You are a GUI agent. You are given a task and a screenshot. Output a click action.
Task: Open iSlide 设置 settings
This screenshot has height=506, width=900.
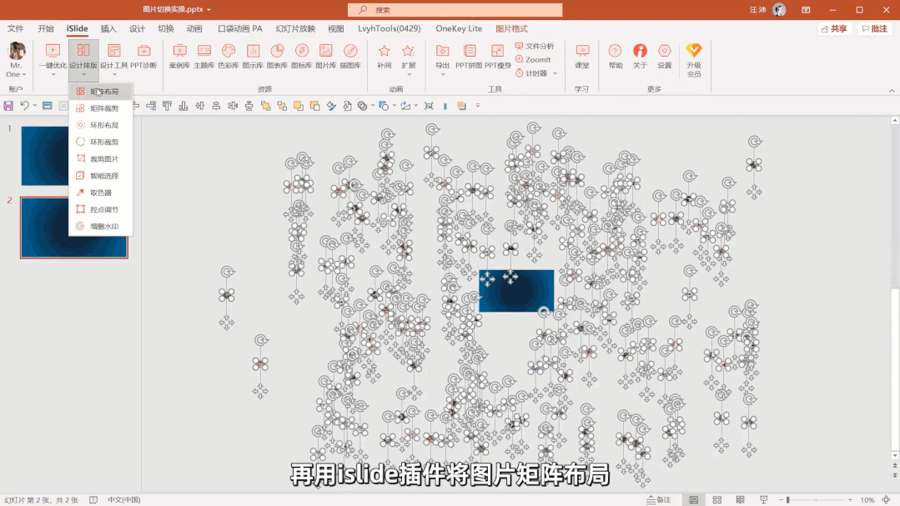tap(664, 57)
